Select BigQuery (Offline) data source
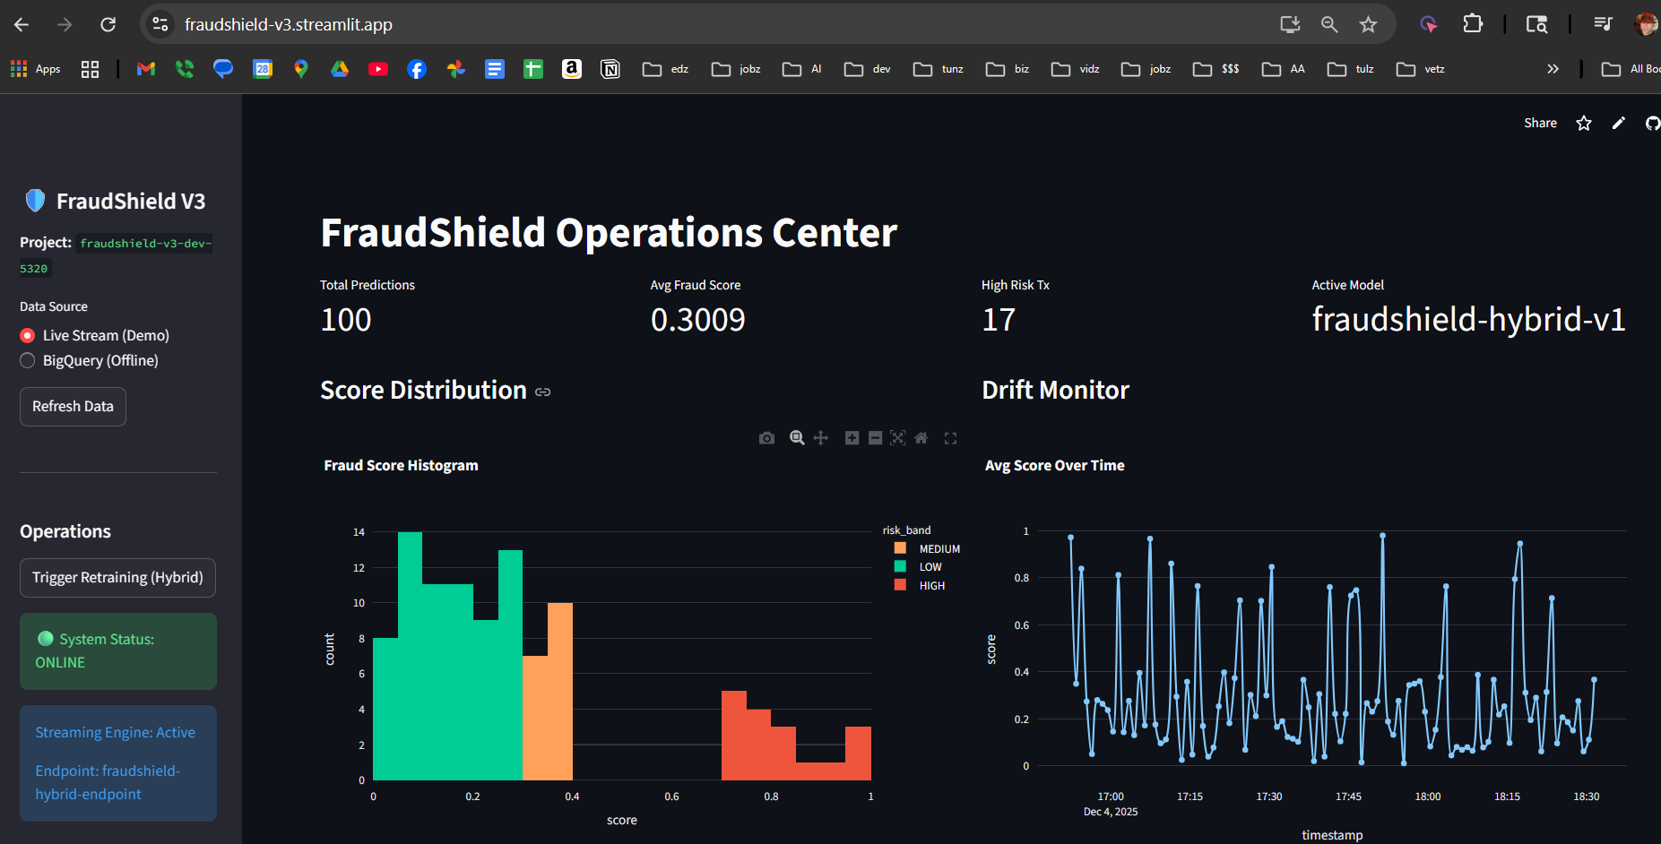Viewport: 1661px width, 844px height. pos(90,360)
